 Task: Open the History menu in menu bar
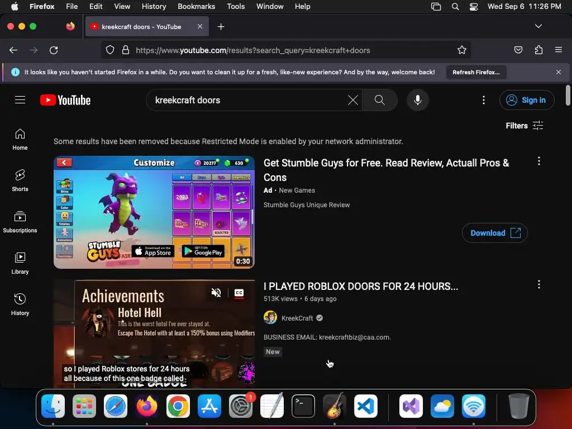pos(154,7)
